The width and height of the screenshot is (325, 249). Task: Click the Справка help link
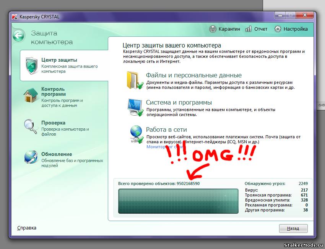[26, 228]
